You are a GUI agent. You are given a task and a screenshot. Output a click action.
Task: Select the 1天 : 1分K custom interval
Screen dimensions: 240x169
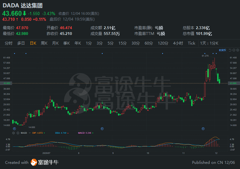(209, 43)
